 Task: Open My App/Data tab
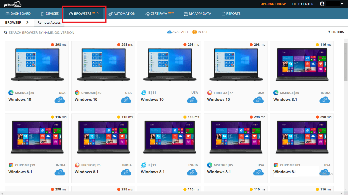197,14
